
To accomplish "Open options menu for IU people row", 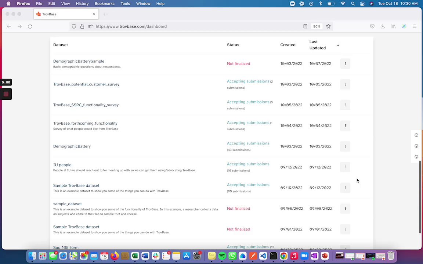I will pyautogui.click(x=345, y=167).
